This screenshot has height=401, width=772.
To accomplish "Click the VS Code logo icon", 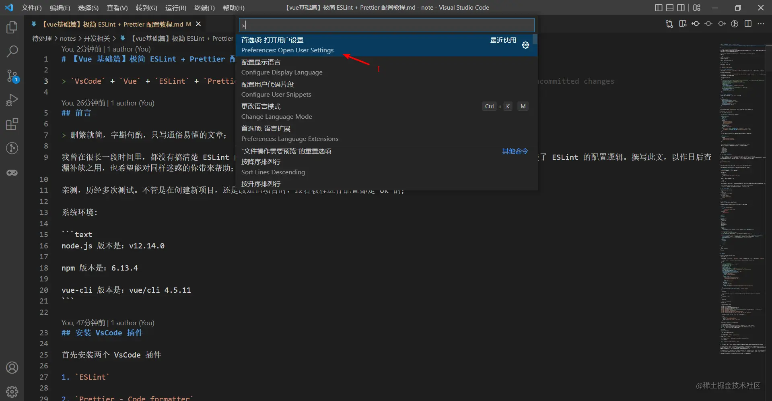I will coord(9,8).
